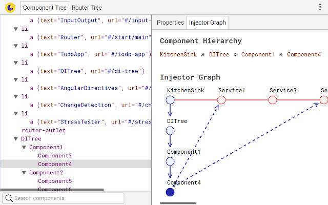Collapse the Component1 tree node arrow
328x205 pixels.
coord(24,147)
